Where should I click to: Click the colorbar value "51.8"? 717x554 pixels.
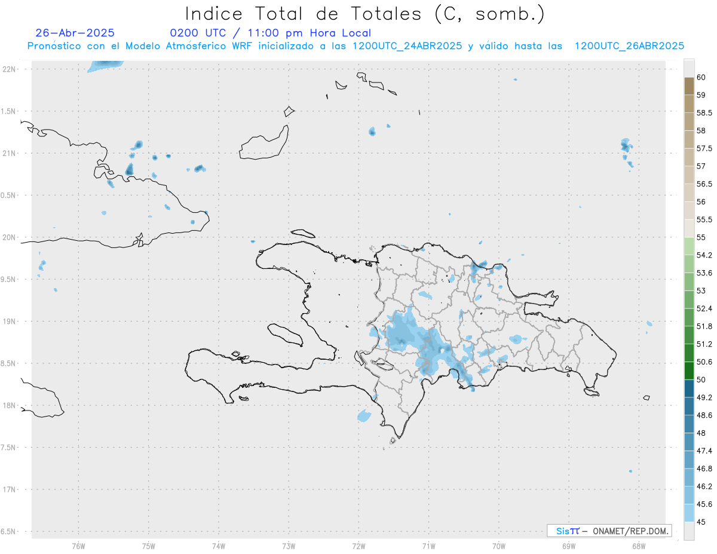pyautogui.click(x=704, y=326)
